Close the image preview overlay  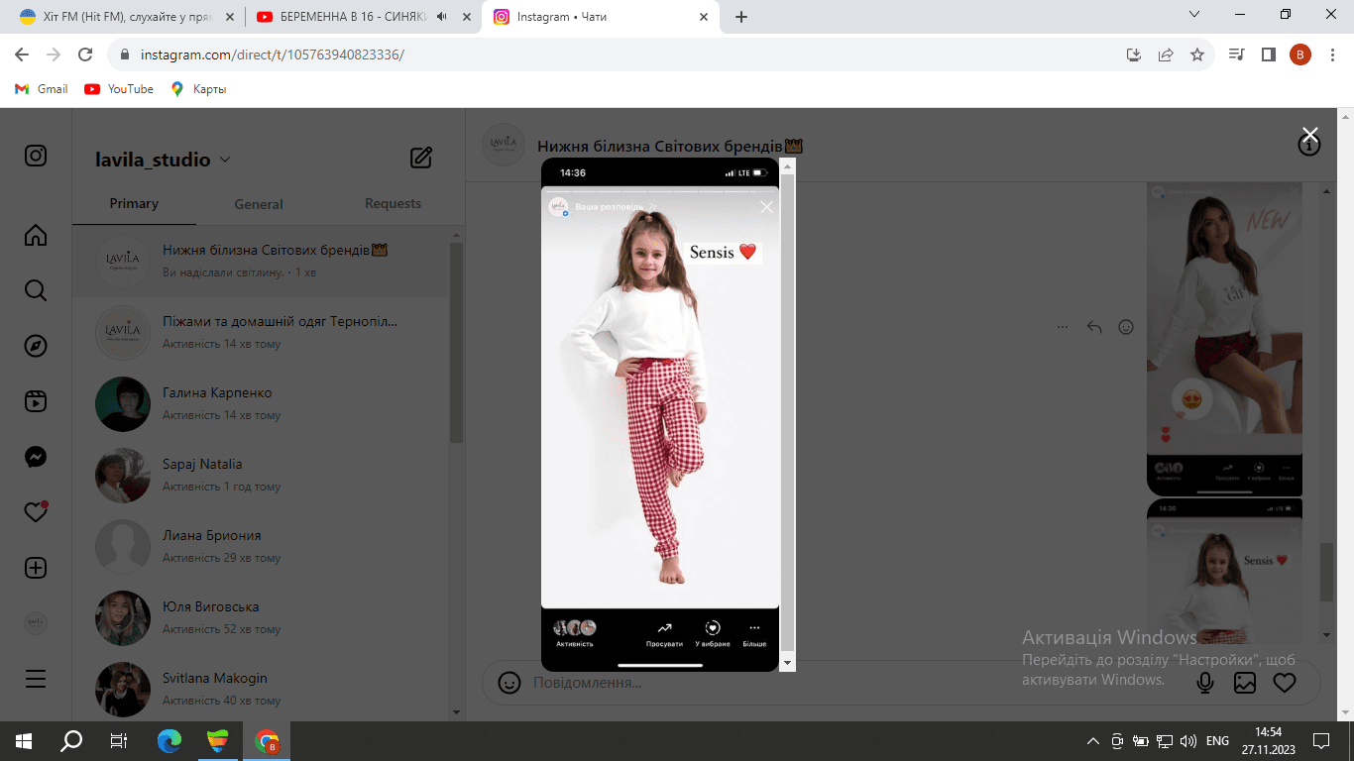point(1309,134)
